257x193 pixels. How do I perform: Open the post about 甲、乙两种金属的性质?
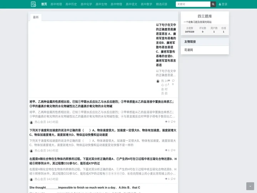tap(102, 104)
